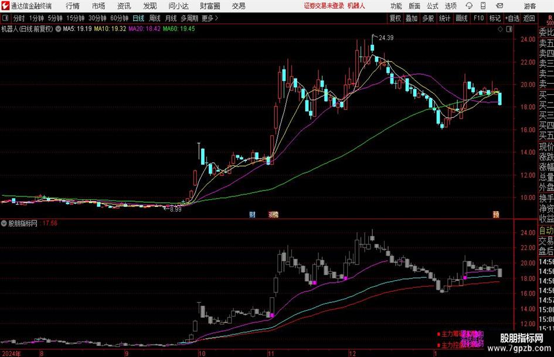Open the 发现 menu
Viewport: 554px width, 357px height.
[x=150, y=6]
